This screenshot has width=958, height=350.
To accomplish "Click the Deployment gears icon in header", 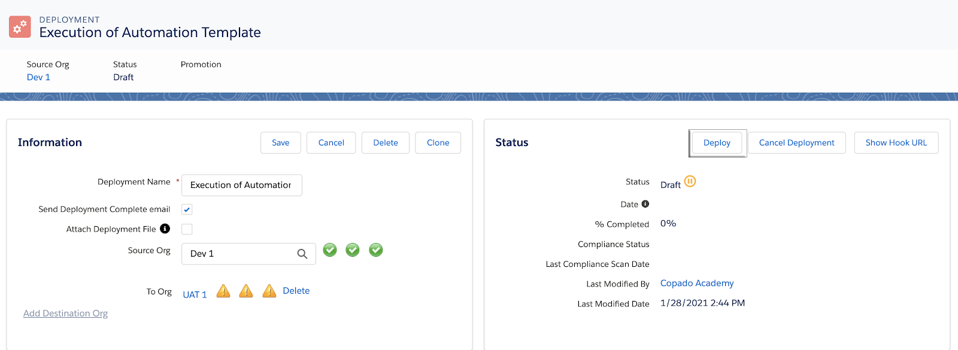I will [x=20, y=27].
